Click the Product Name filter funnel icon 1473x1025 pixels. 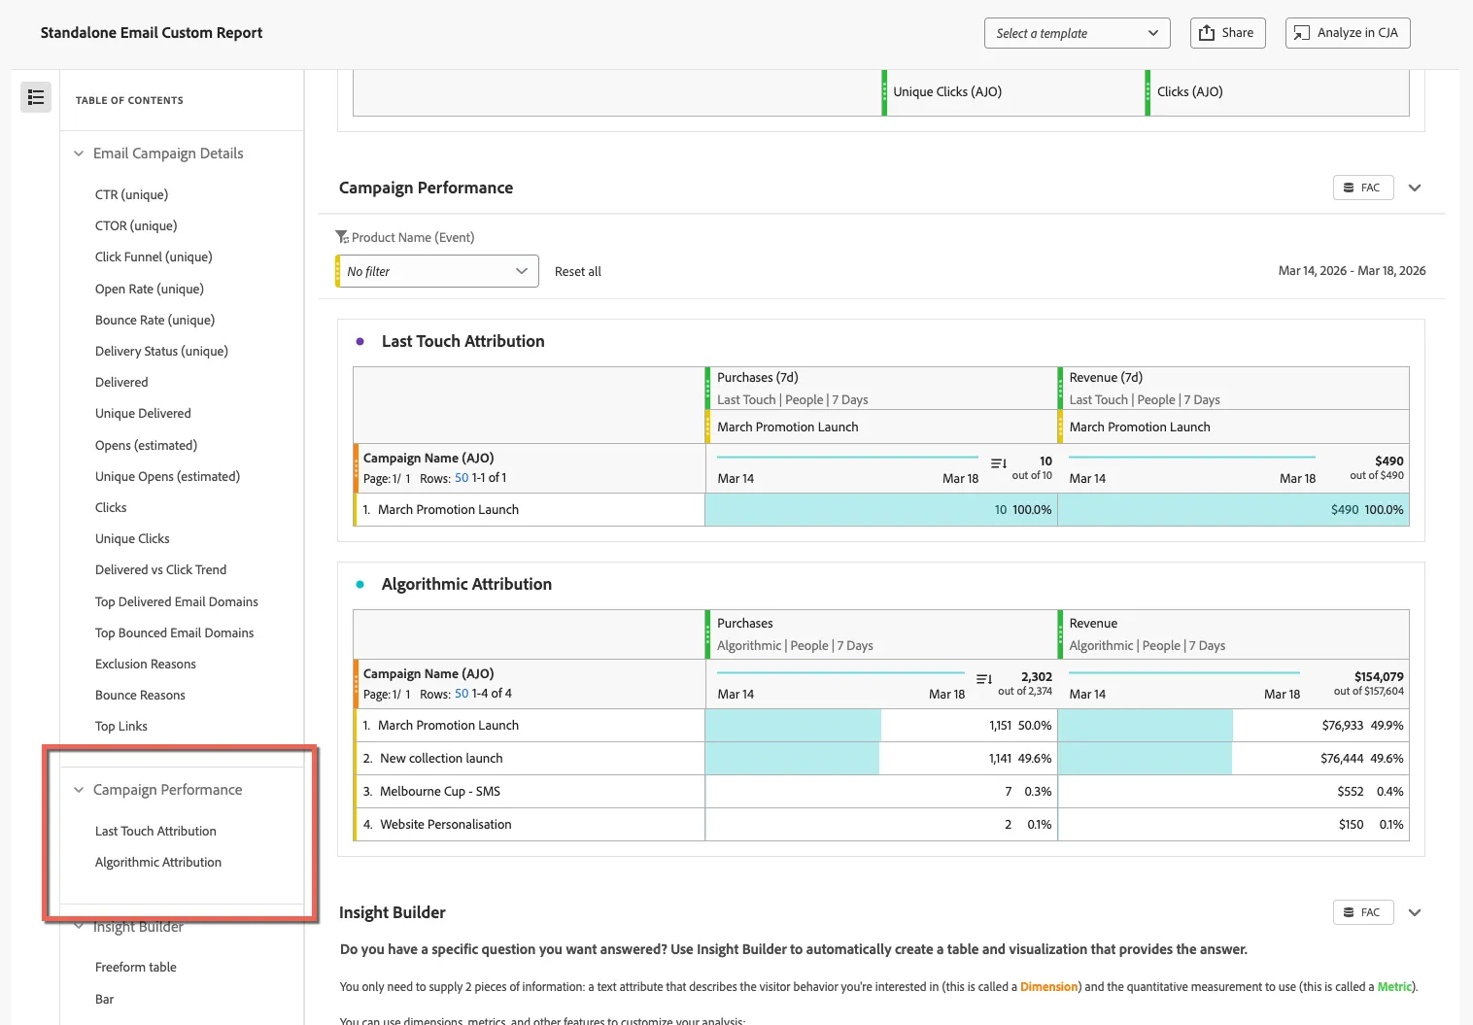342,237
